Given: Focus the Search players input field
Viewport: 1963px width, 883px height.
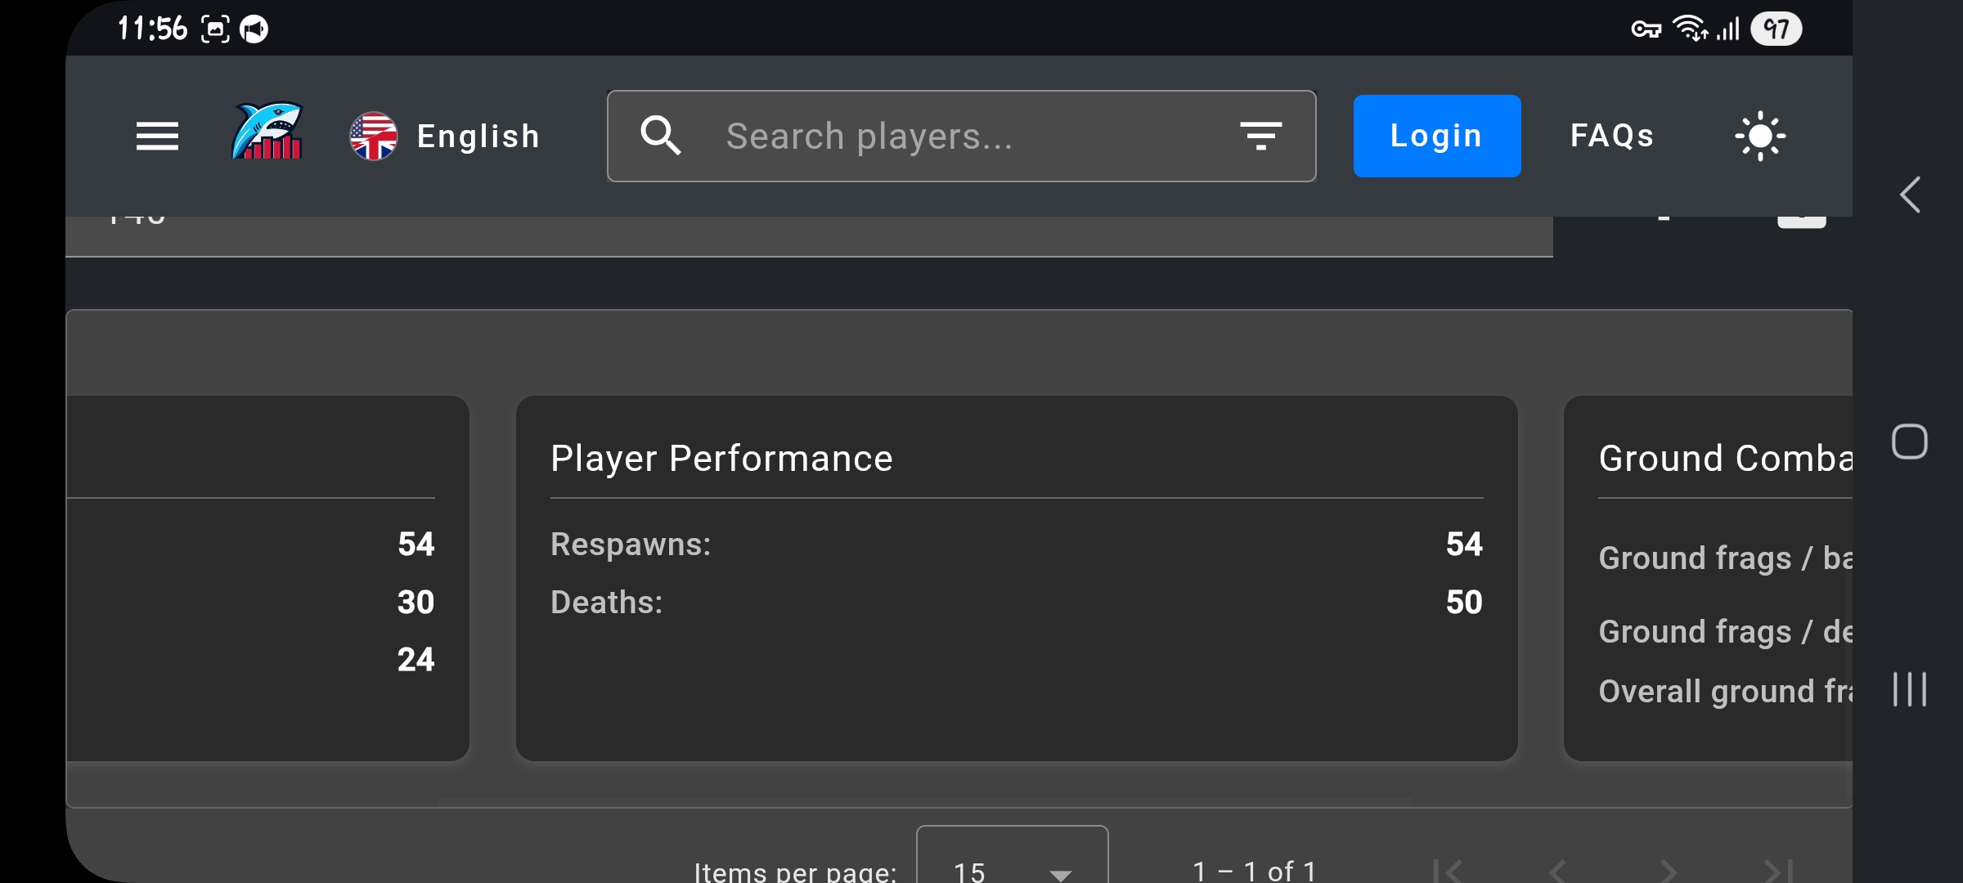Looking at the screenshot, I should tap(962, 136).
